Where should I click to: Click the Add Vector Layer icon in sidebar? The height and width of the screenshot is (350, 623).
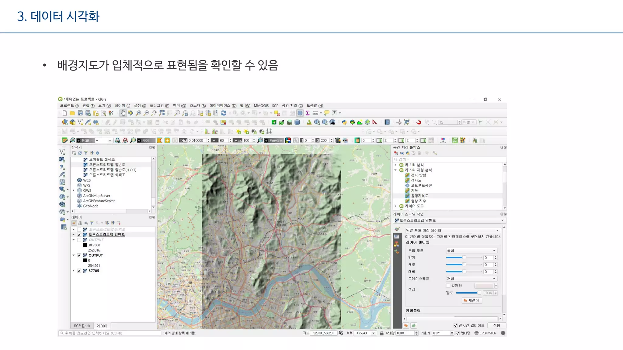(62, 152)
